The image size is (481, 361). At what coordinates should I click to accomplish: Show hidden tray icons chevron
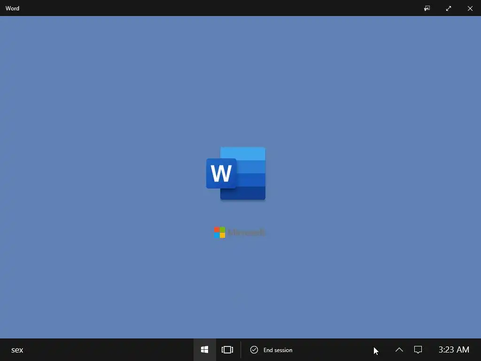tap(399, 350)
